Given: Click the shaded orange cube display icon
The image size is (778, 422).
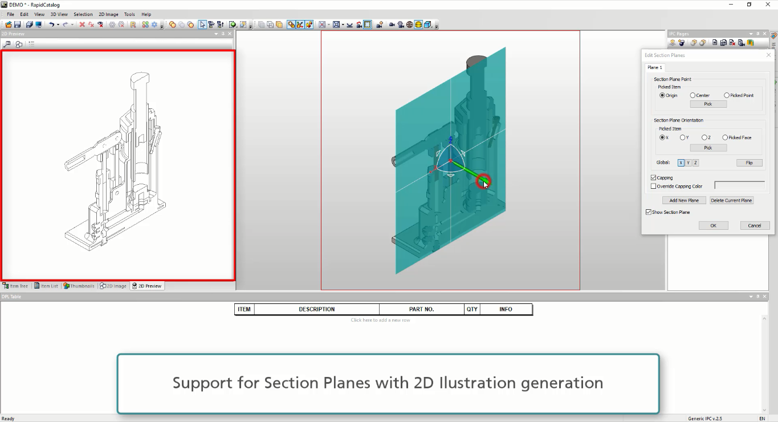Looking at the screenshot, I should (279, 25).
